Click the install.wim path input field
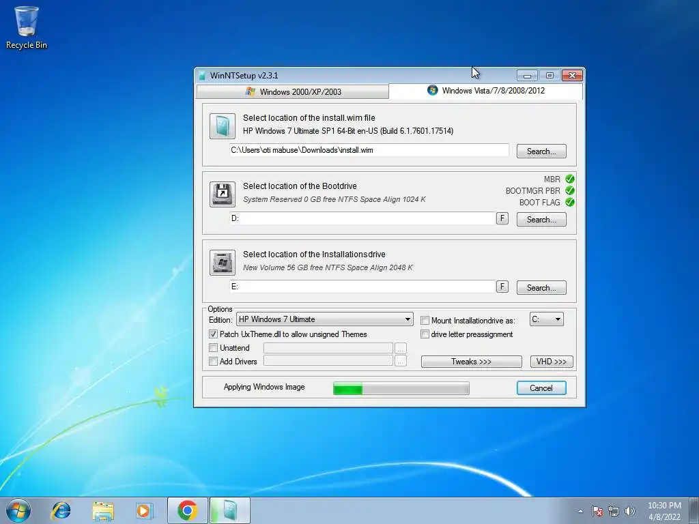The height and width of the screenshot is (524, 699). [x=369, y=150]
